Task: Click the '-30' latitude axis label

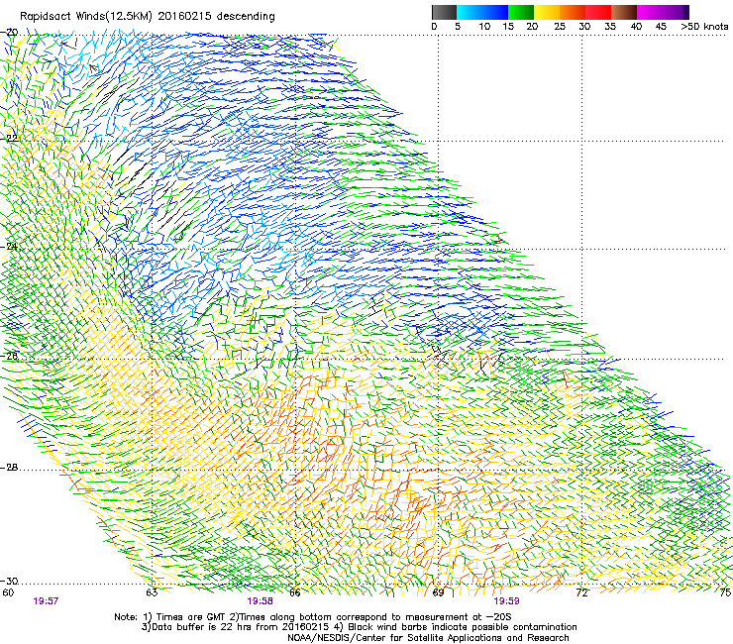Action: pos(9,581)
